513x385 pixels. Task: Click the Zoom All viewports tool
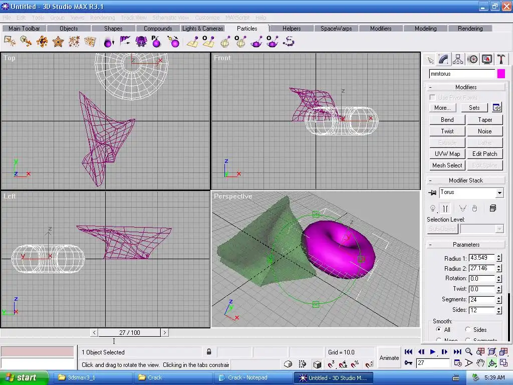tap(480, 352)
